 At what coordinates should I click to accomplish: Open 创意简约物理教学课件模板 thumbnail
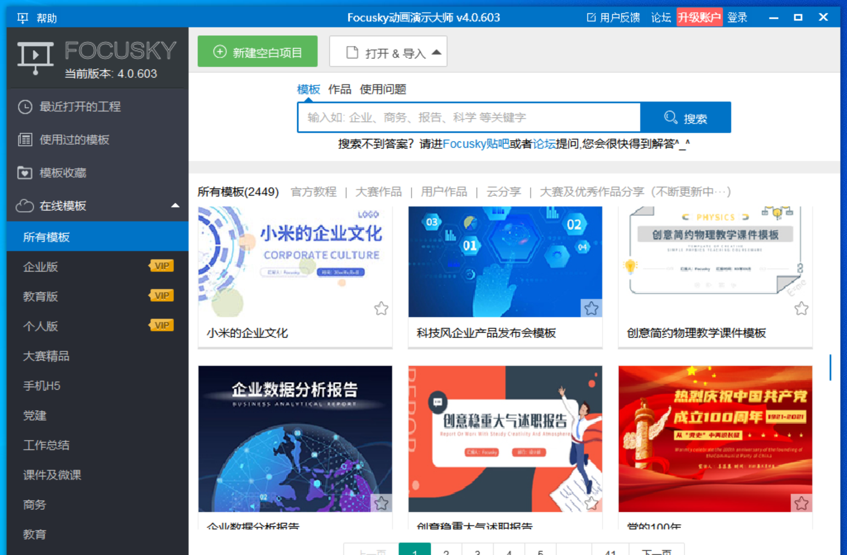[x=715, y=262]
